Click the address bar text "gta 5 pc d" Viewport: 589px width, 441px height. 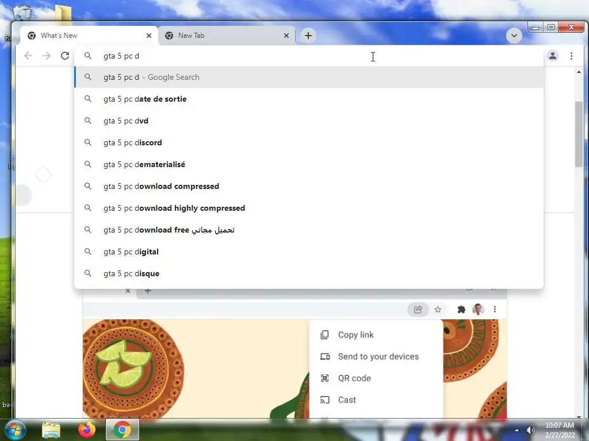[x=121, y=56]
